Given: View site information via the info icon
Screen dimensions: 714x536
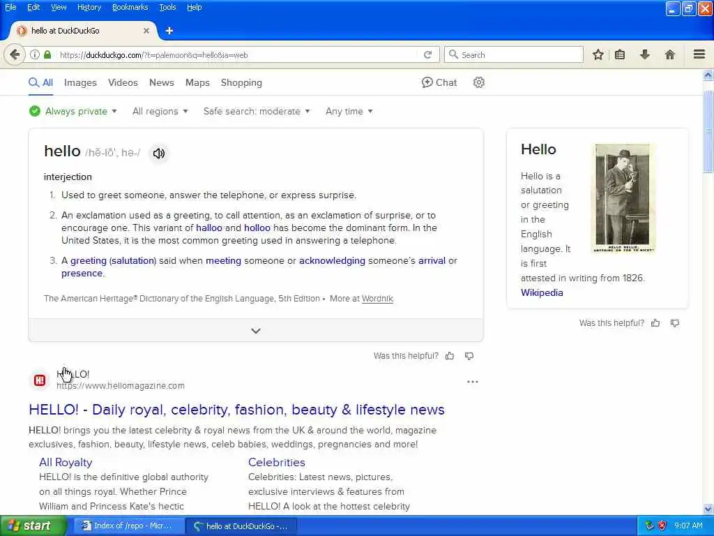Looking at the screenshot, I should click(35, 54).
